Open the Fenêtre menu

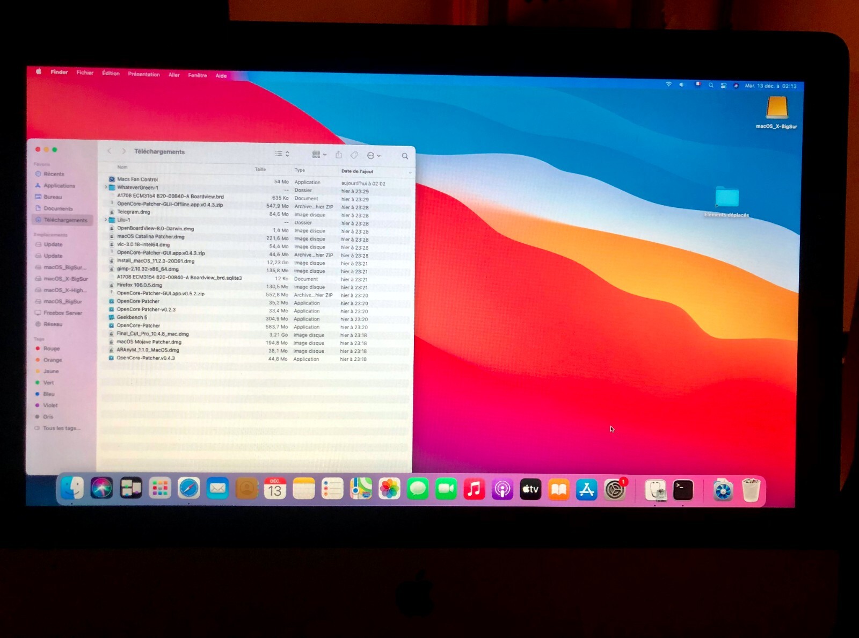(x=198, y=75)
